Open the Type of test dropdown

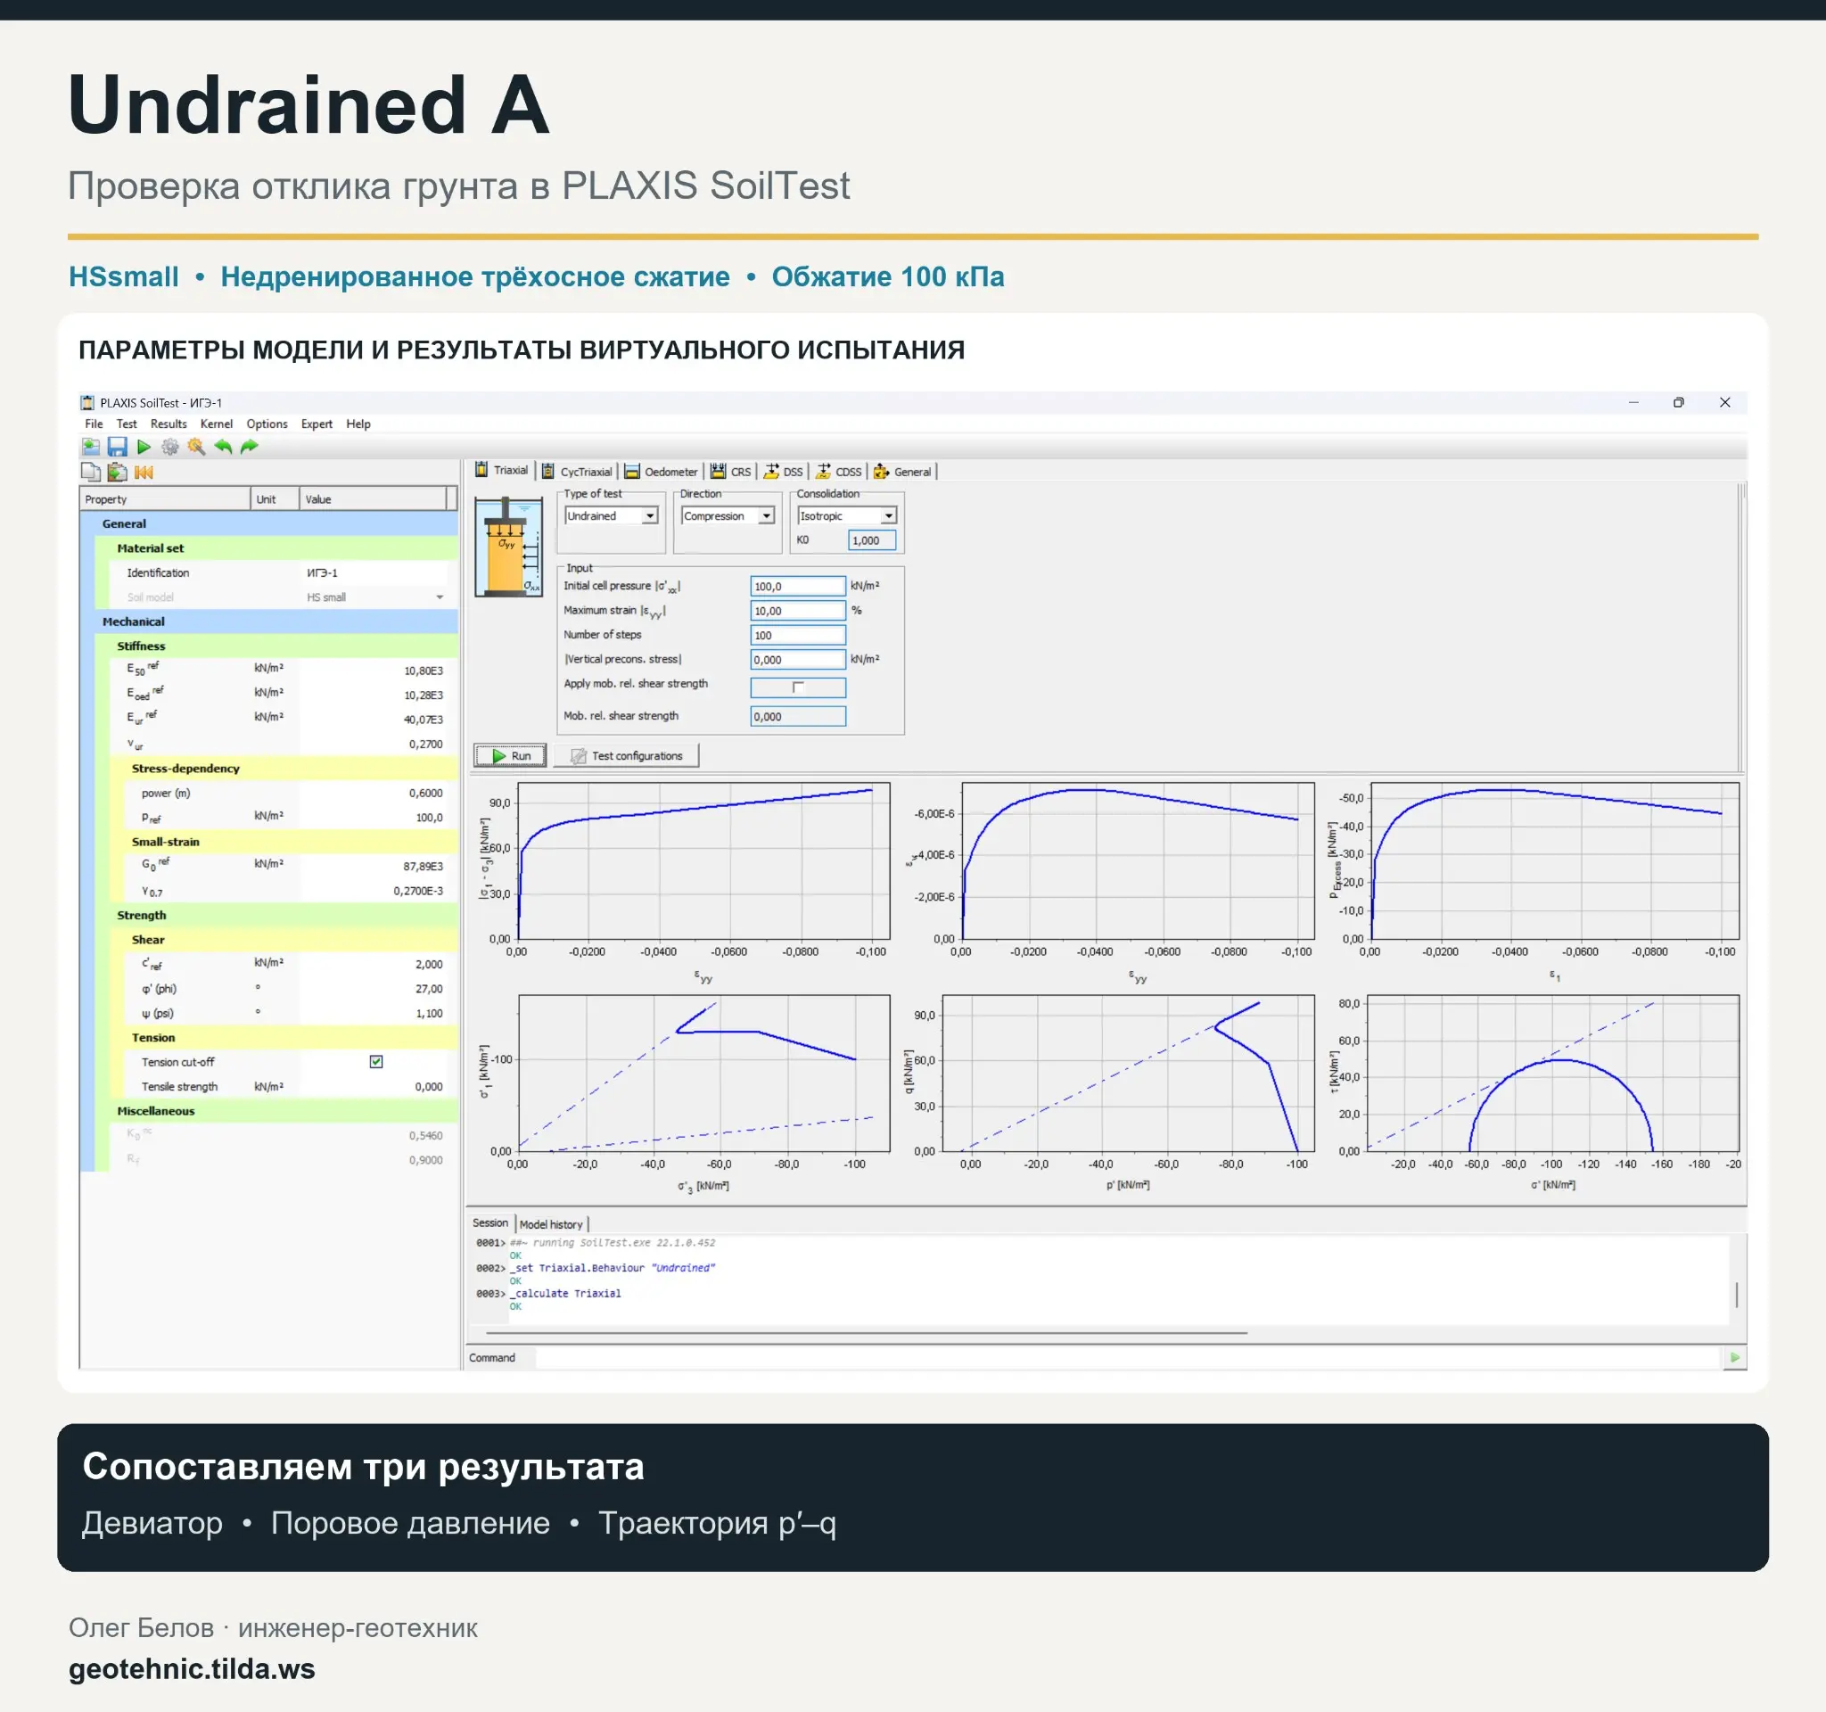(x=612, y=516)
